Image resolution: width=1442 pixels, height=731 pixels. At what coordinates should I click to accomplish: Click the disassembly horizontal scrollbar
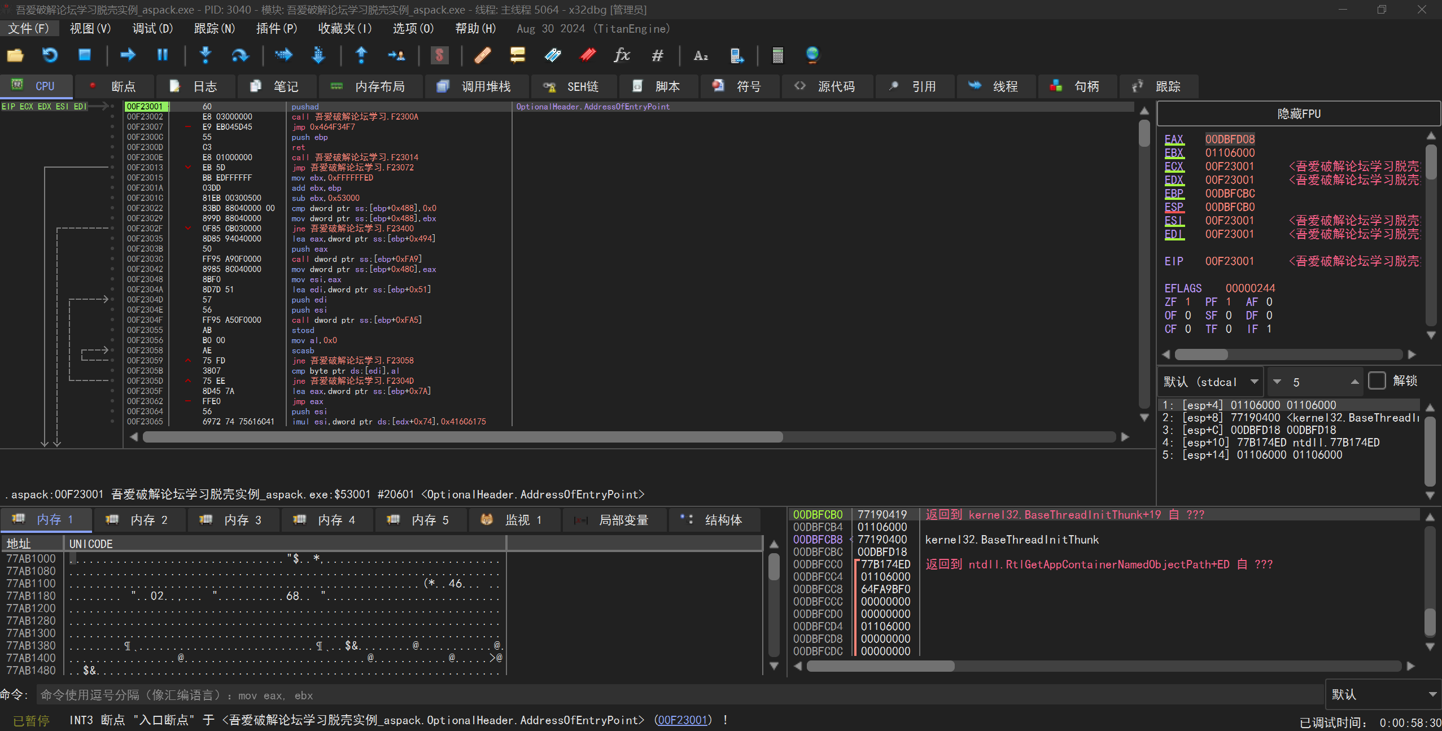(462, 437)
